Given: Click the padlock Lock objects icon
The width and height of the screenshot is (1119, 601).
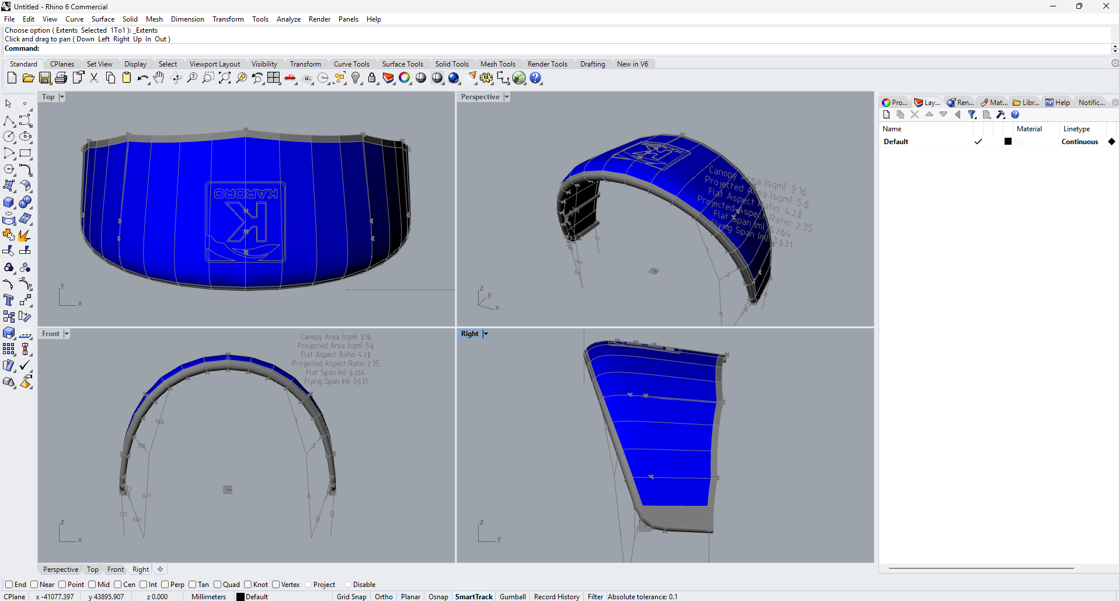Looking at the screenshot, I should click(372, 78).
